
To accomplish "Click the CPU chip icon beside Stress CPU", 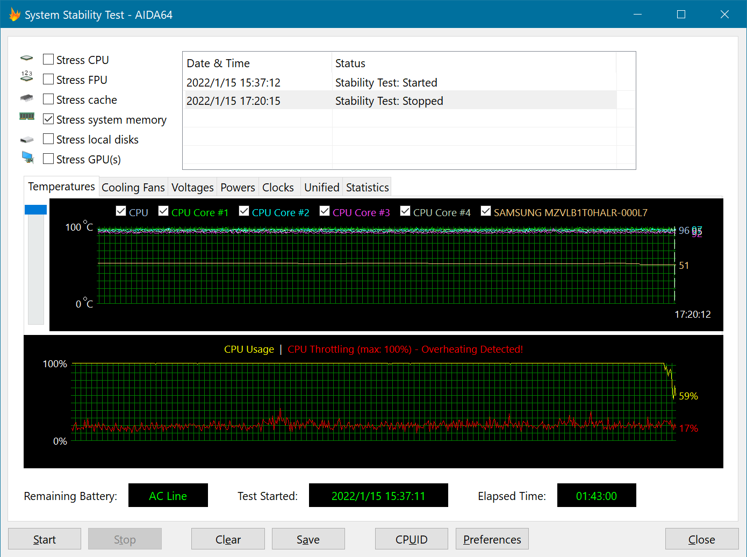I will coord(27,58).
